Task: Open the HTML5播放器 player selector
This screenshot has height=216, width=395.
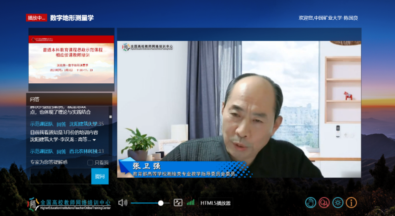Action: click(216, 203)
